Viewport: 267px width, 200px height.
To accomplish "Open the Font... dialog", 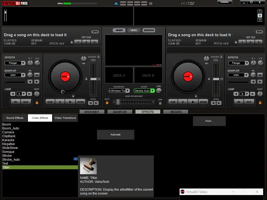I will pos(209,121).
